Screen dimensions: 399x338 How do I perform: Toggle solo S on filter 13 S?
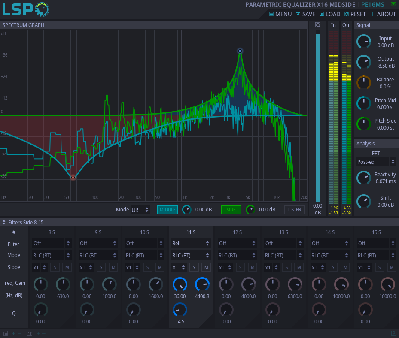pos(287,267)
